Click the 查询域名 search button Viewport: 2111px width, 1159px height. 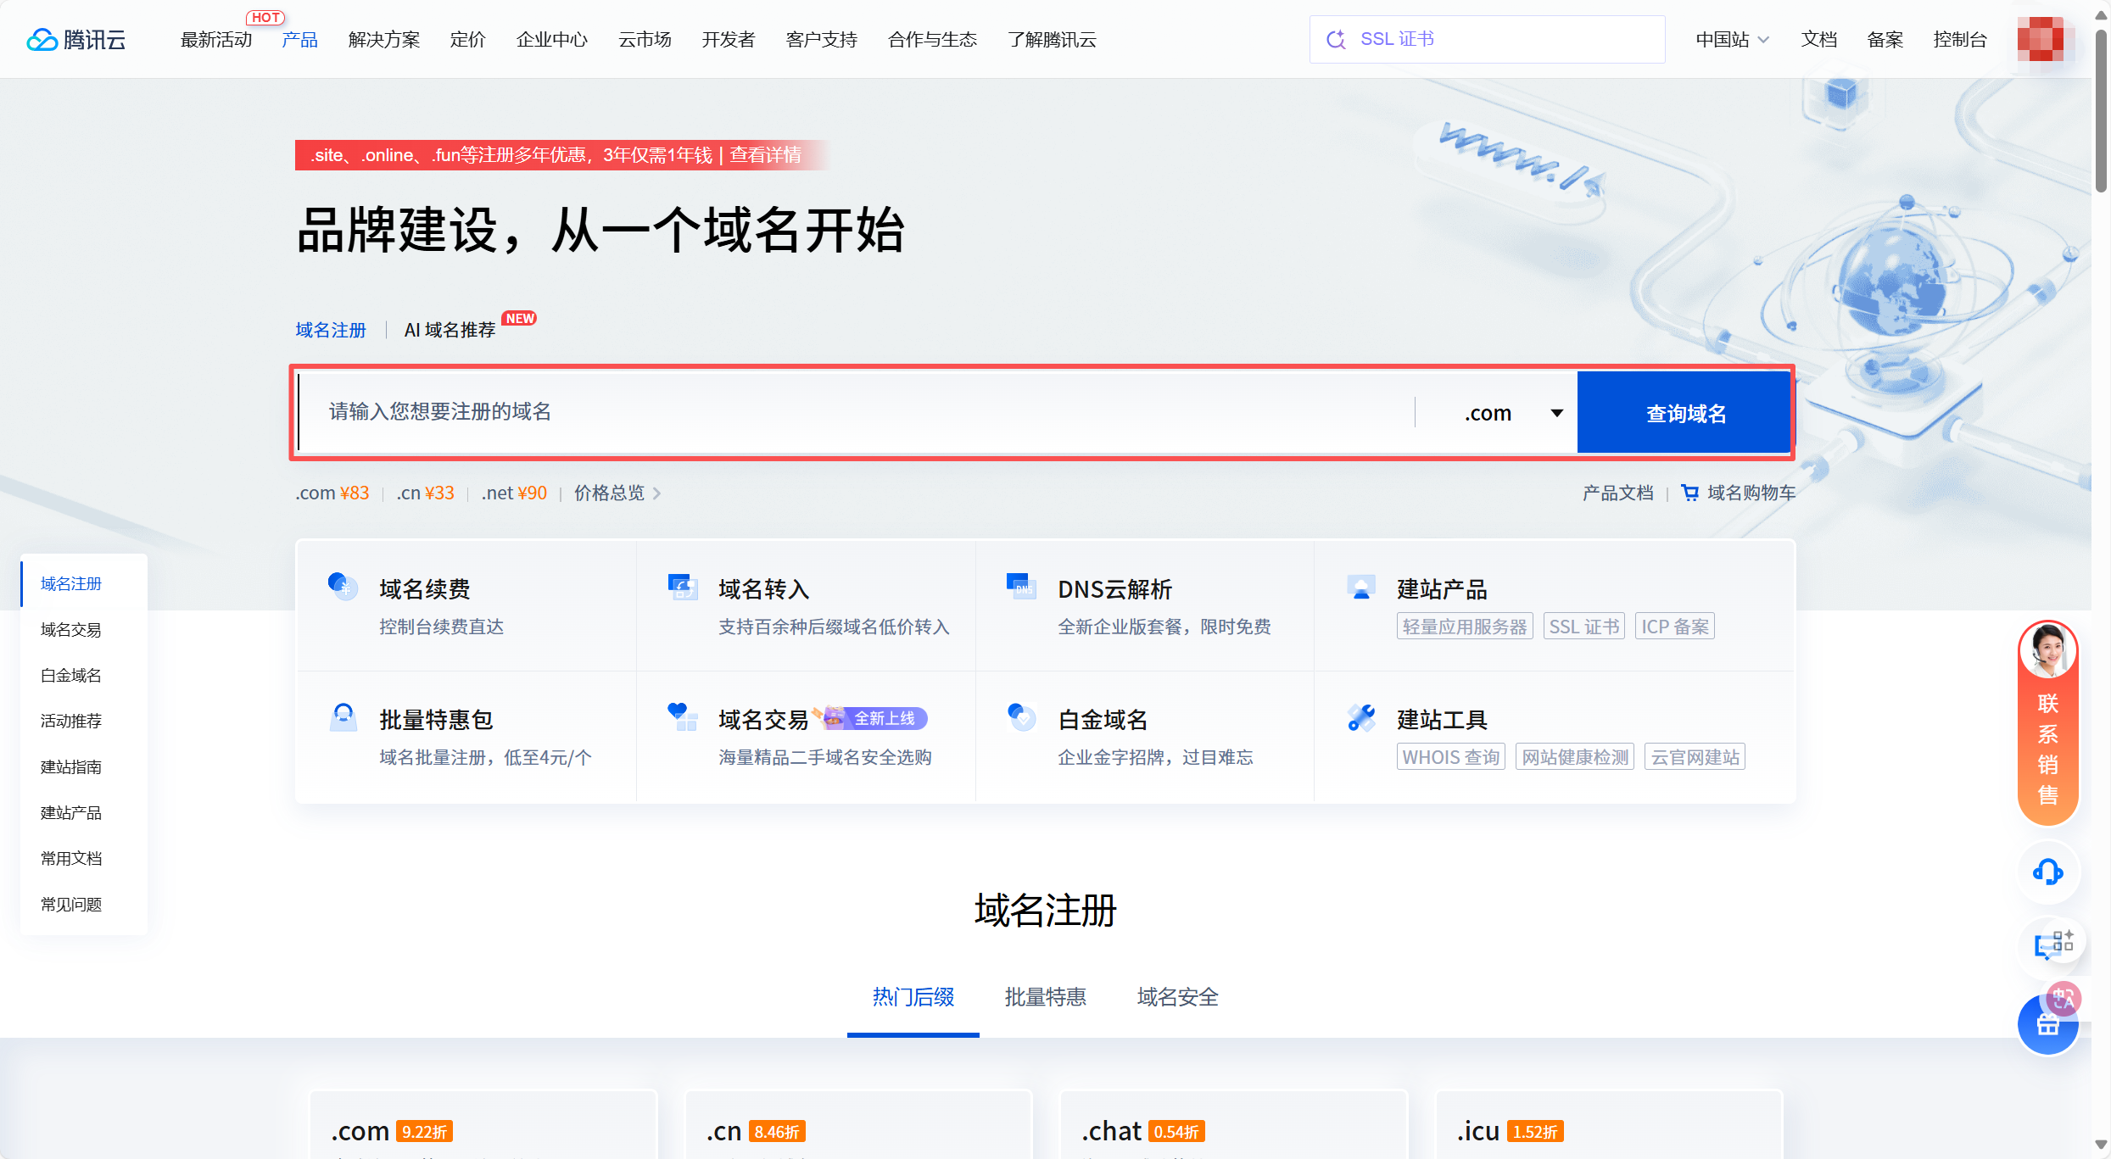point(1685,413)
